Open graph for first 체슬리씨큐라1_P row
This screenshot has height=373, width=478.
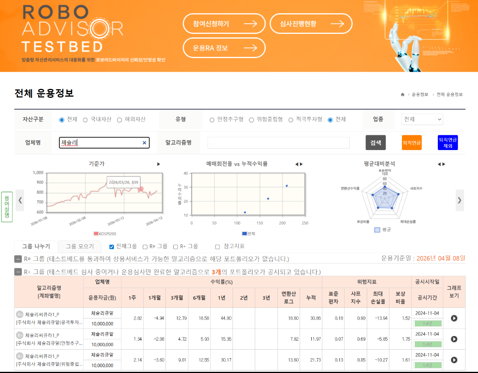click(x=454, y=318)
